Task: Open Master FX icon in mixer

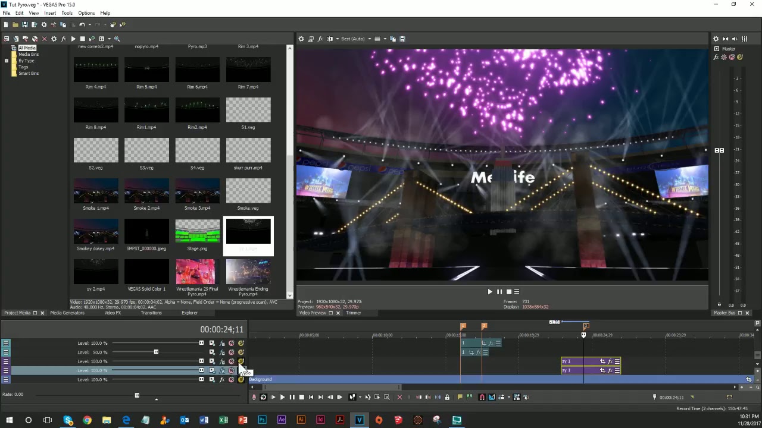Action: [717, 57]
